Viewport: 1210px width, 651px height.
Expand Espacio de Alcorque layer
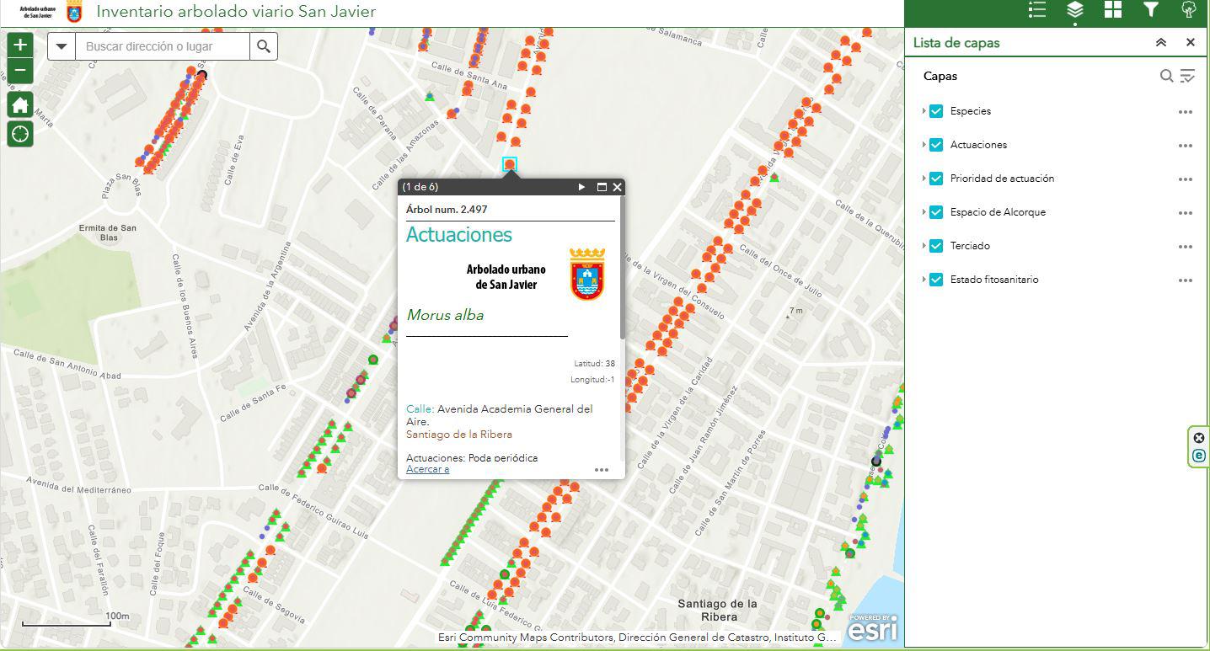pyautogui.click(x=924, y=212)
